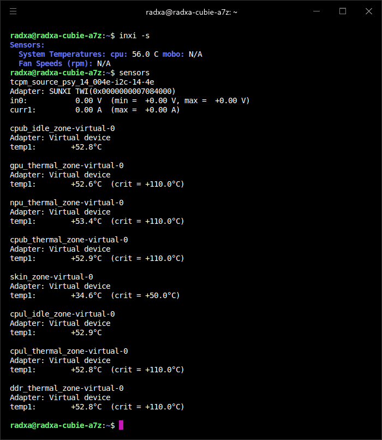Viewport: 382px width, 440px height.
Task: Click the terminal title bar text
Action: tap(191, 11)
